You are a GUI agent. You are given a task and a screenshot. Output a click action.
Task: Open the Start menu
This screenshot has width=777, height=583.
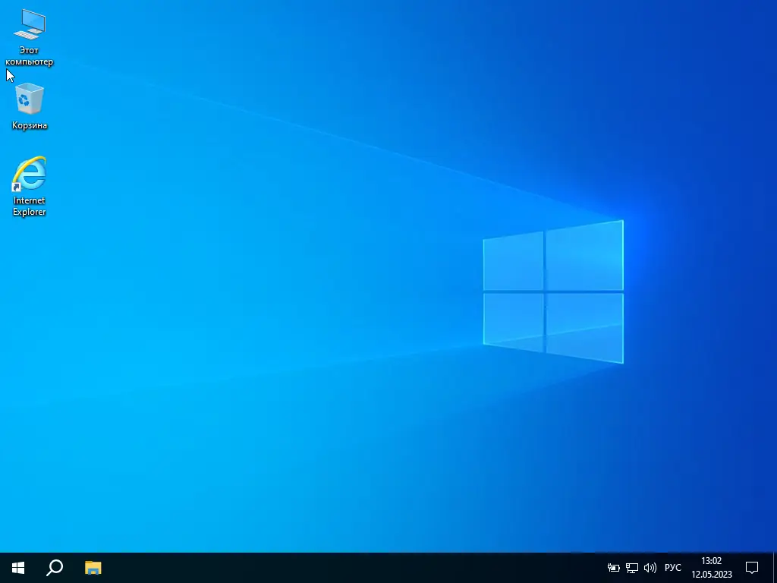point(17,567)
